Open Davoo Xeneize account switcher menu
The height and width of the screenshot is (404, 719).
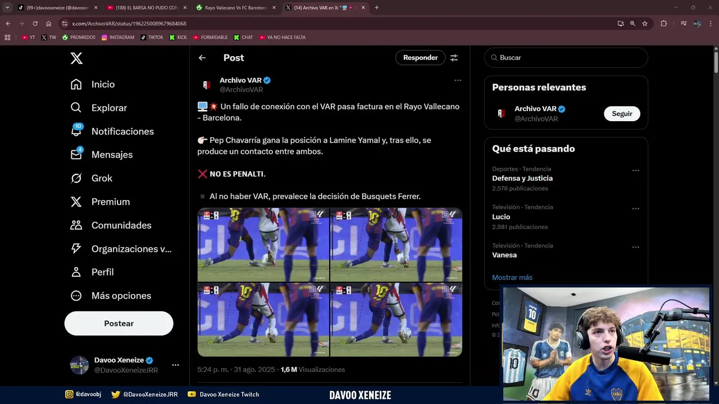click(x=175, y=365)
